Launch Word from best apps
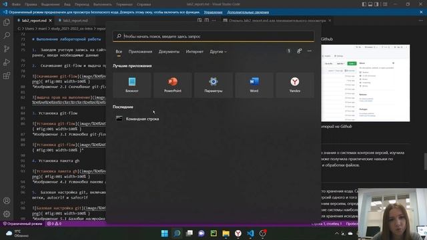The width and height of the screenshot is (427, 240). click(254, 85)
